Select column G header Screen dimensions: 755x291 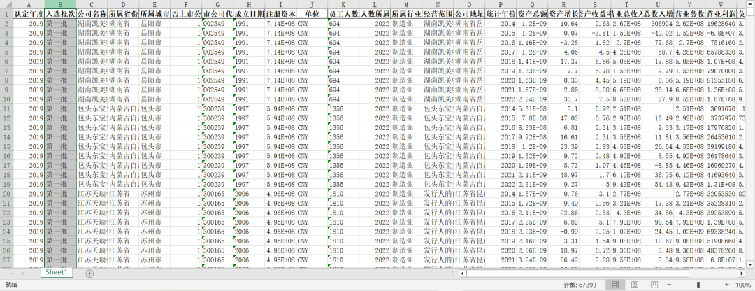coord(217,4)
